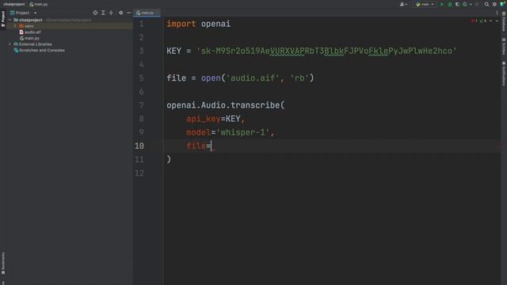Click 'audio.aif' string on line 5
The image size is (507, 285).
coord(253,78)
